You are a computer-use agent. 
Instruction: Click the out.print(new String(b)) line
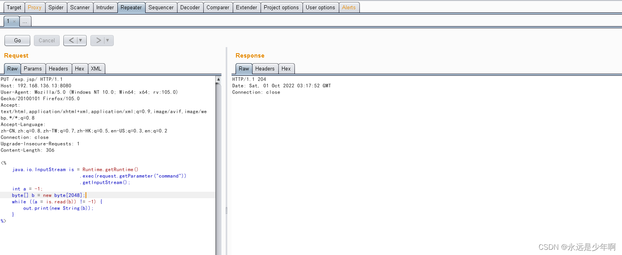[x=58, y=208]
